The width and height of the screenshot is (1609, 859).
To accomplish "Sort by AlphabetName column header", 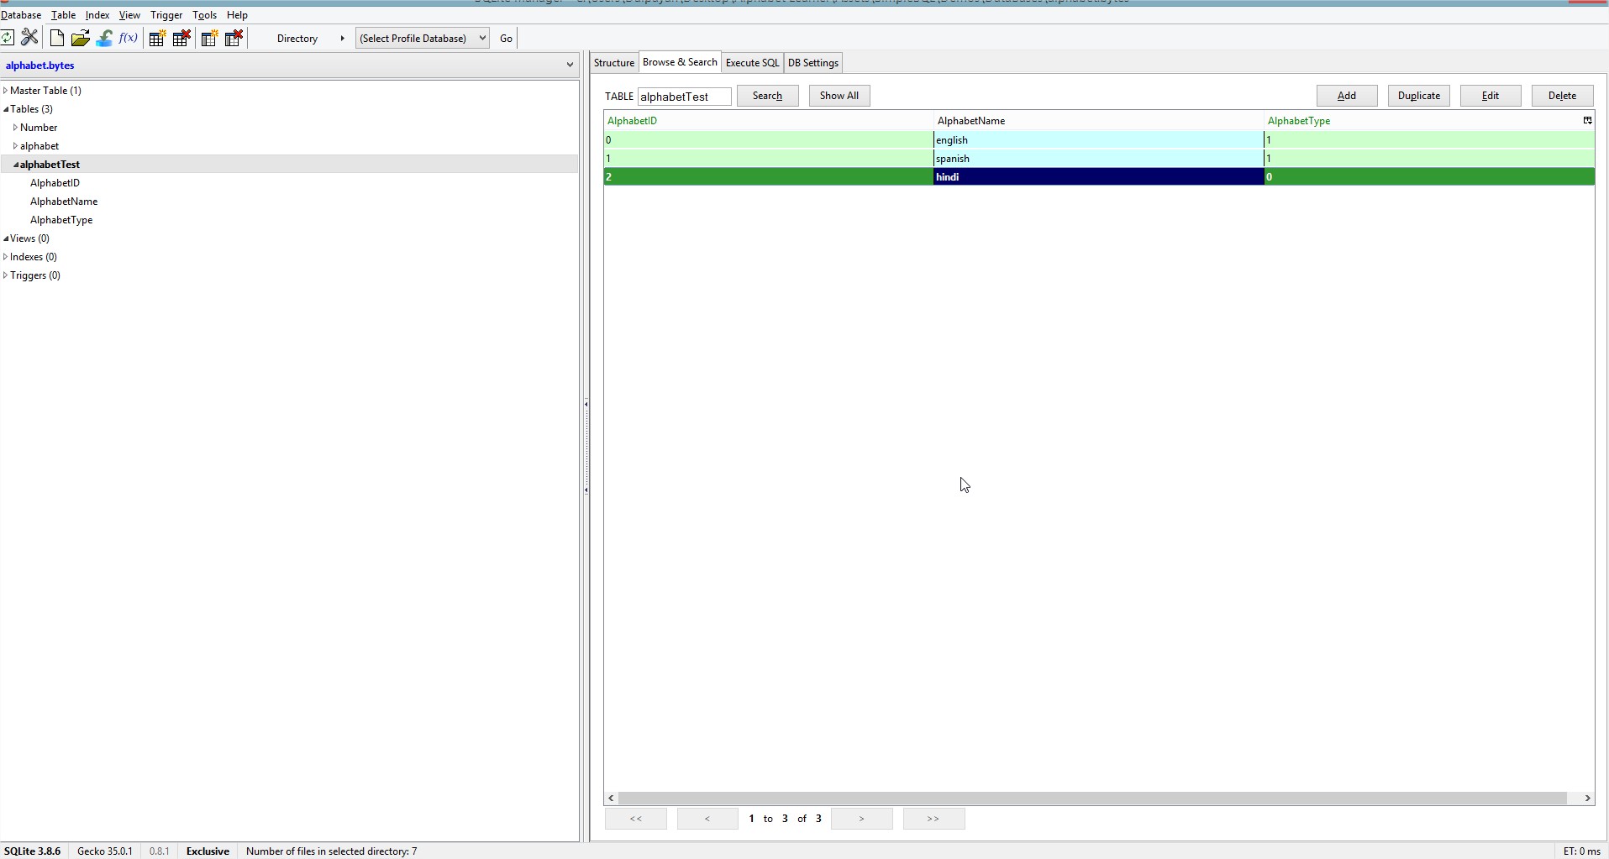I will tap(1098, 121).
